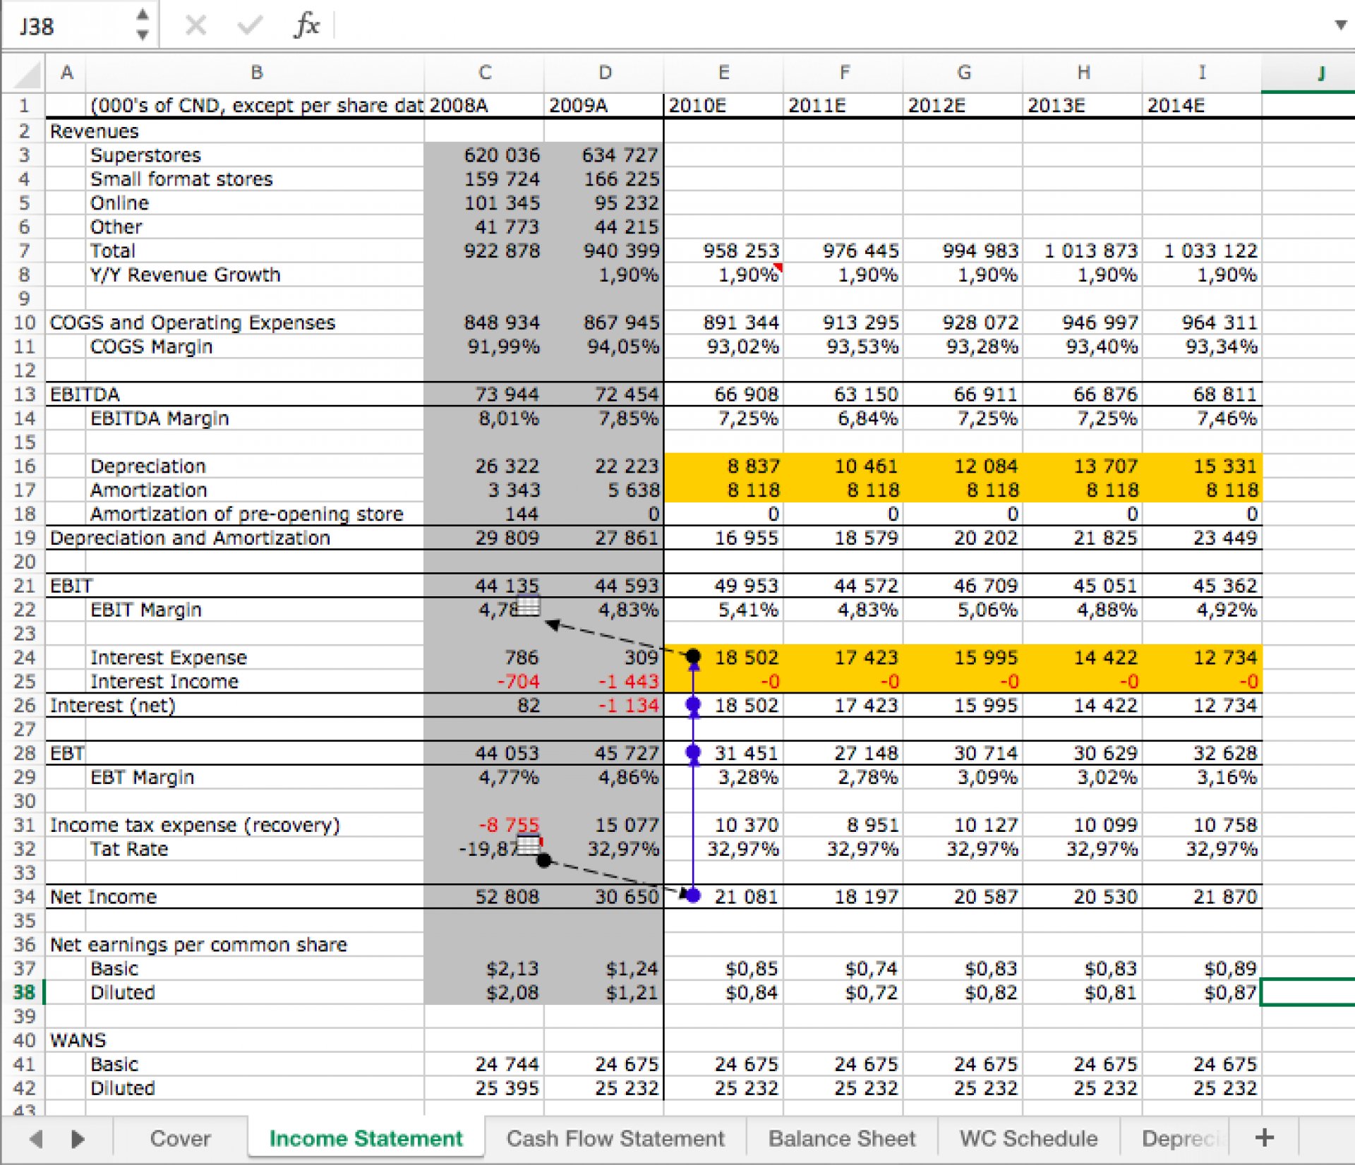1355x1165 pixels.
Task: Click the Small format stores label
Action: (x=181, y=179)
